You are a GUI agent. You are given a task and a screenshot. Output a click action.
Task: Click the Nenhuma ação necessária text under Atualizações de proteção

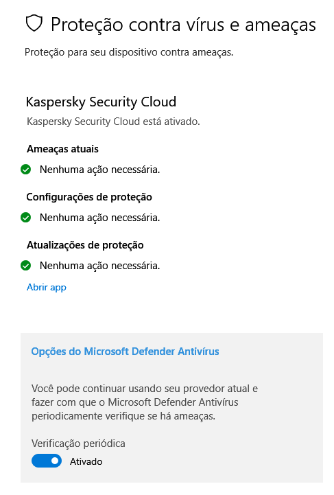[x=99, y=266]
